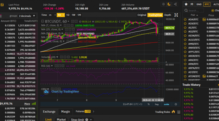Switch to dark theme moon icon
This screenshot has width=219, height=121.
coord(169,4)
